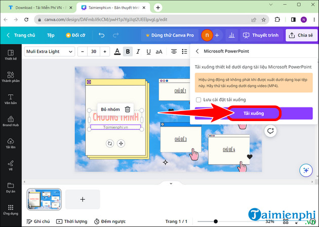Change text alignment
This screenshot has width=319, height=227.
[x=174, y=52]
